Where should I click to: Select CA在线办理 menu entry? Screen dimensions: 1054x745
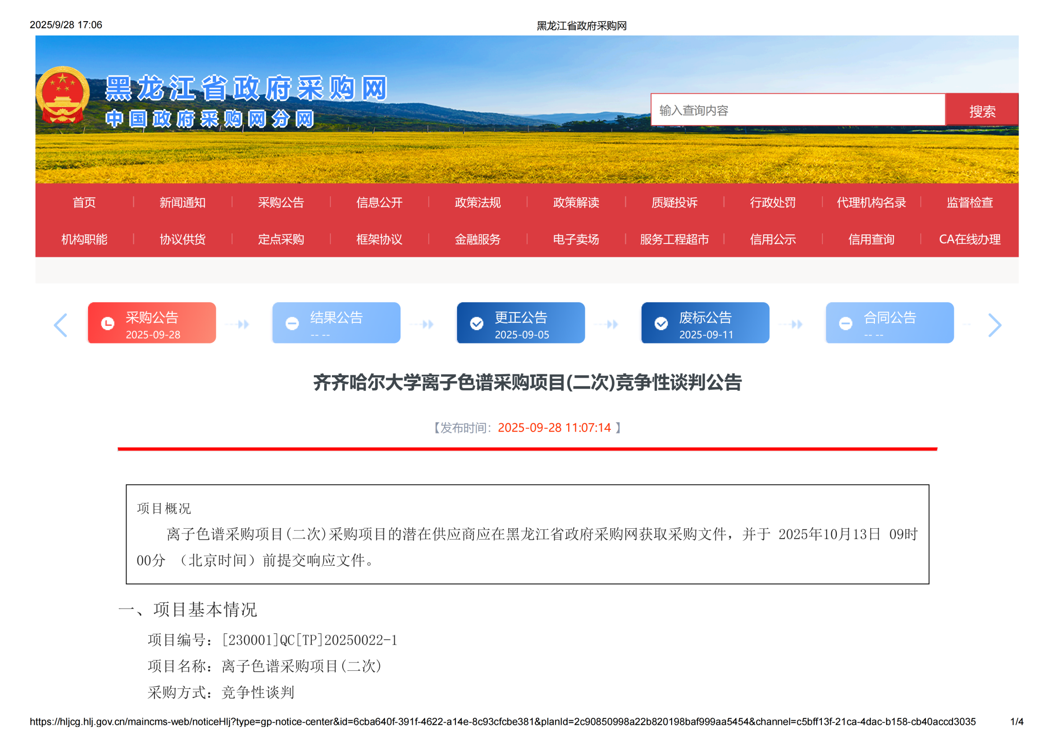coord(969,239)
